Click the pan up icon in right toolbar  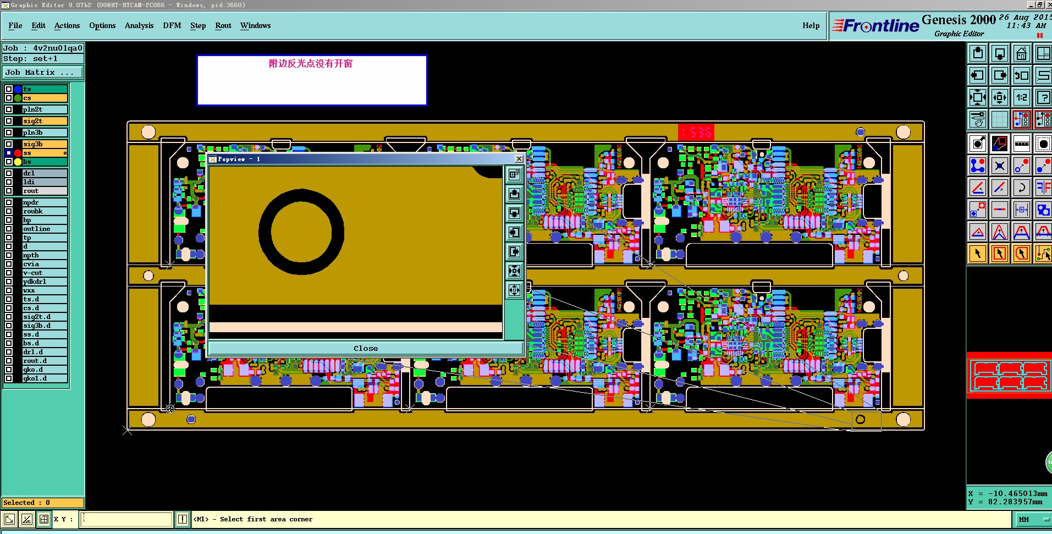(978, 53)
